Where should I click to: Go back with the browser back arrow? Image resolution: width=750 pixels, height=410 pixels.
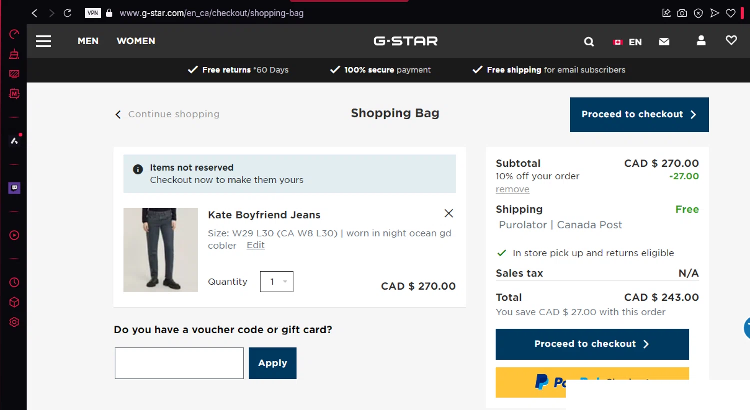tap(34, 13)
